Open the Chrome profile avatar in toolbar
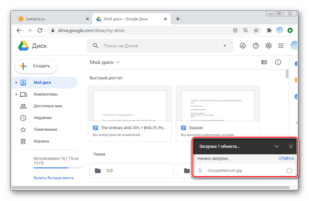The width and height of the screenshot is (309, 201). 279,30
